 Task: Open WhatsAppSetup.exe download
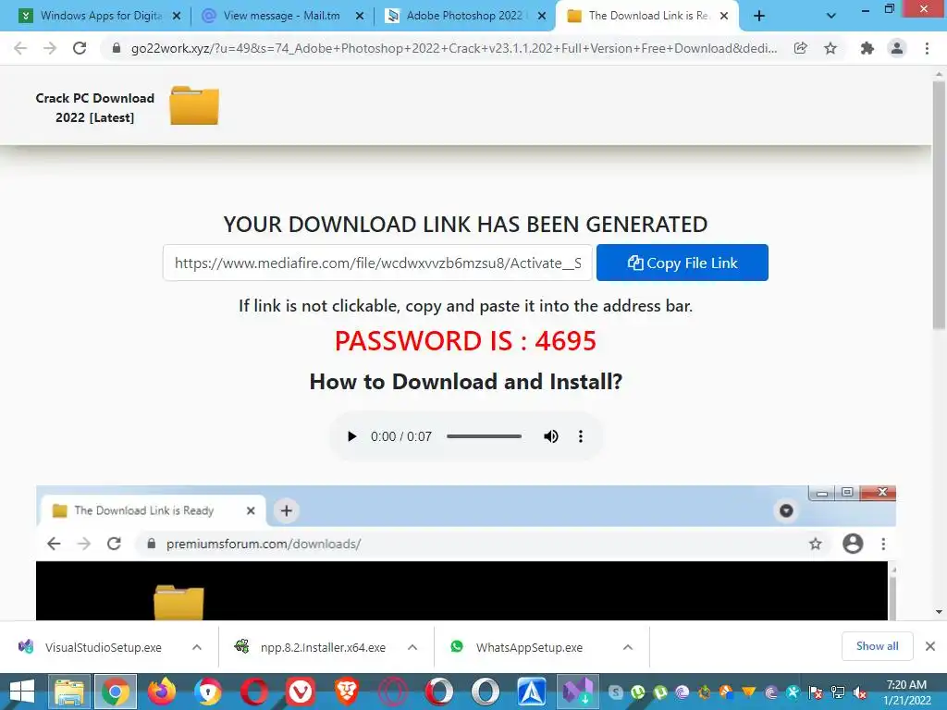517,647
